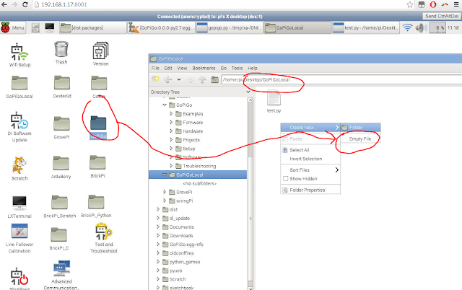Open the Tools menu

pos(237,68)
